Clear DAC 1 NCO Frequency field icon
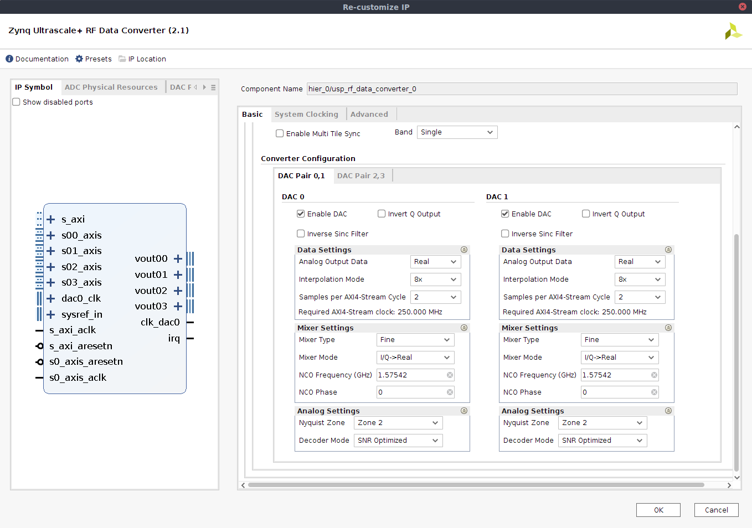Image resolution: width=752 pixels, height=528 pixels. click(654, 375)
